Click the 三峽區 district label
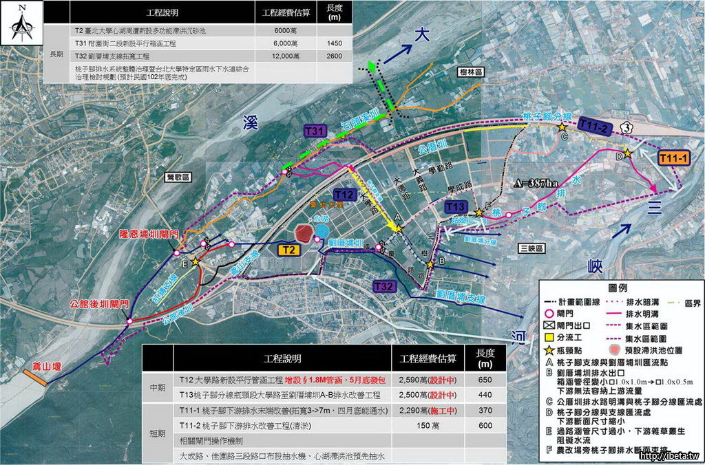Screen dimensions: 705x465 (x=532, y=247)
